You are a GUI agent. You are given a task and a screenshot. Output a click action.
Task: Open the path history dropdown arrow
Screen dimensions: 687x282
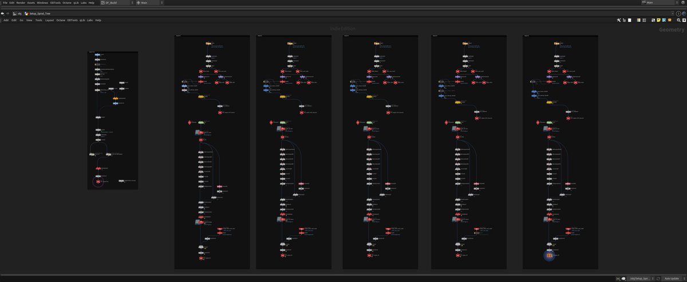pyautogui.click(x=673, y=13)
